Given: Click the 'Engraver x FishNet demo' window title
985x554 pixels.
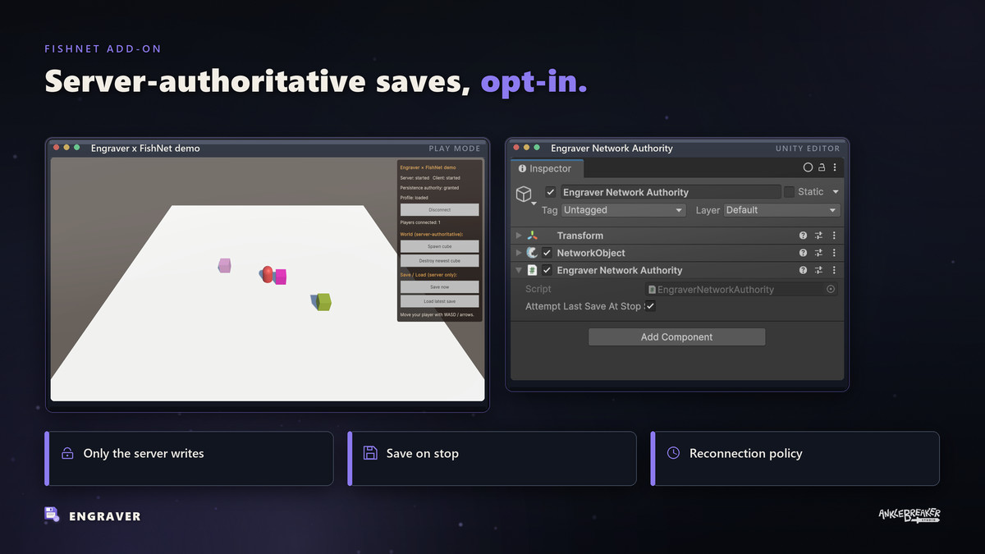Looking at the screenshot, I should (145, 149).
